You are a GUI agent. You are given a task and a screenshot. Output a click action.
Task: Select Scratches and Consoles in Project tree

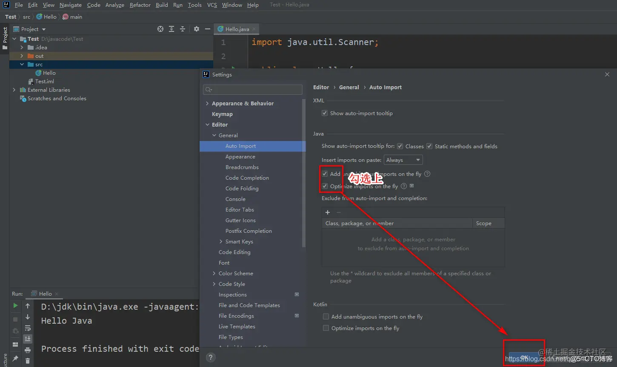pos(57,98)
